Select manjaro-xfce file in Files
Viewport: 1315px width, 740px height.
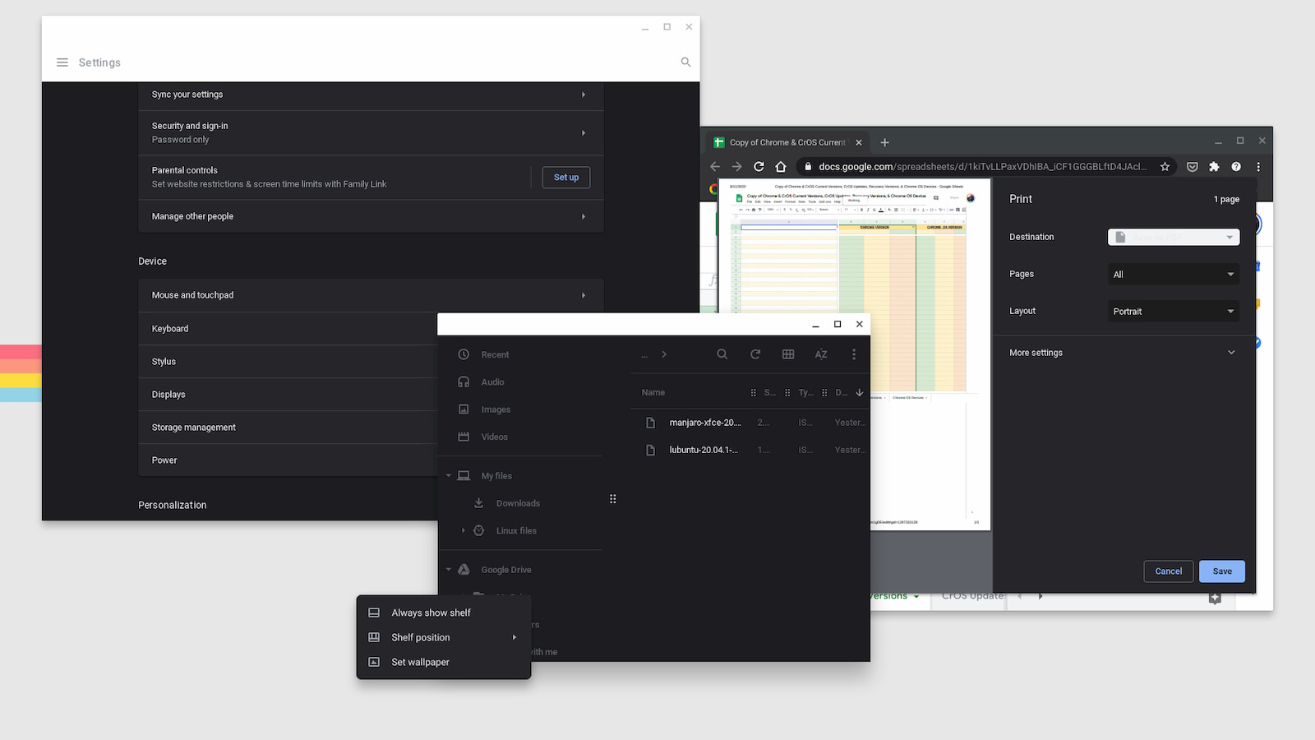(751, 423)
